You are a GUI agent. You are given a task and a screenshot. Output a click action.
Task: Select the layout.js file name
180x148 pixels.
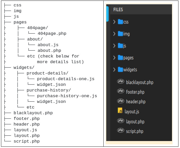point(132,111)
